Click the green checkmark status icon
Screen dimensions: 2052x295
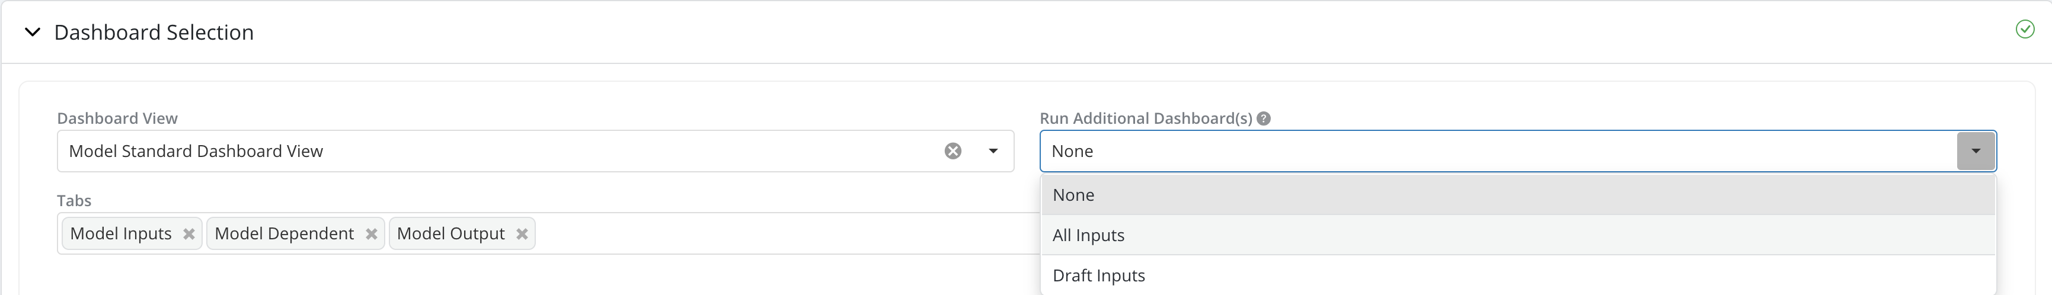click(x=2024, y=30)
